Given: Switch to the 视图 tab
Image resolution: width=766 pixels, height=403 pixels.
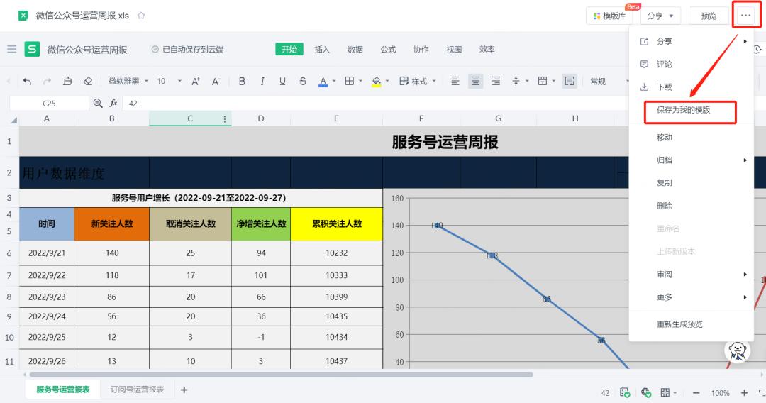Looking at the screenshot, I should coord(454,49).
